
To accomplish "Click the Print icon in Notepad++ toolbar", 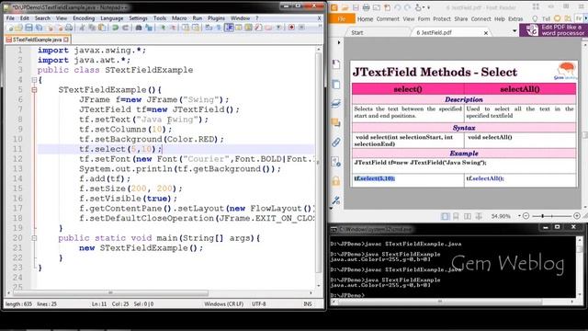I will click(69, 28).
